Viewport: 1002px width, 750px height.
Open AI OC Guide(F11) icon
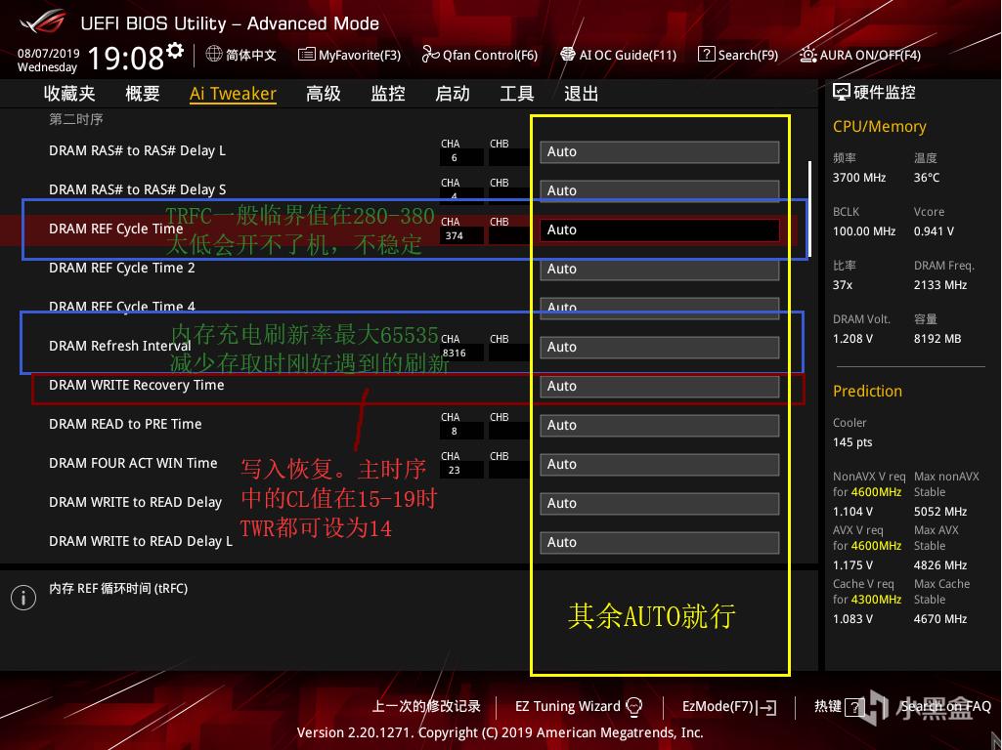[x=567, y=55]
